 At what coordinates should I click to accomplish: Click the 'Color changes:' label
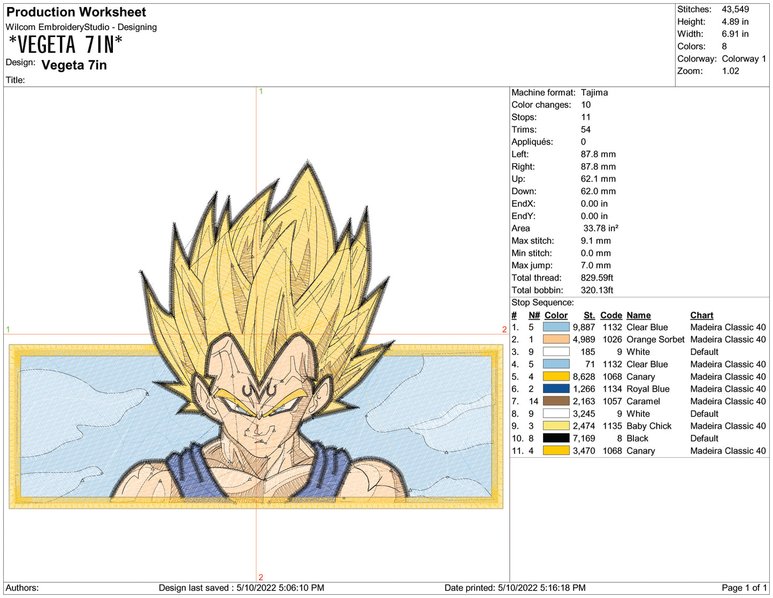tap(541, 105)
